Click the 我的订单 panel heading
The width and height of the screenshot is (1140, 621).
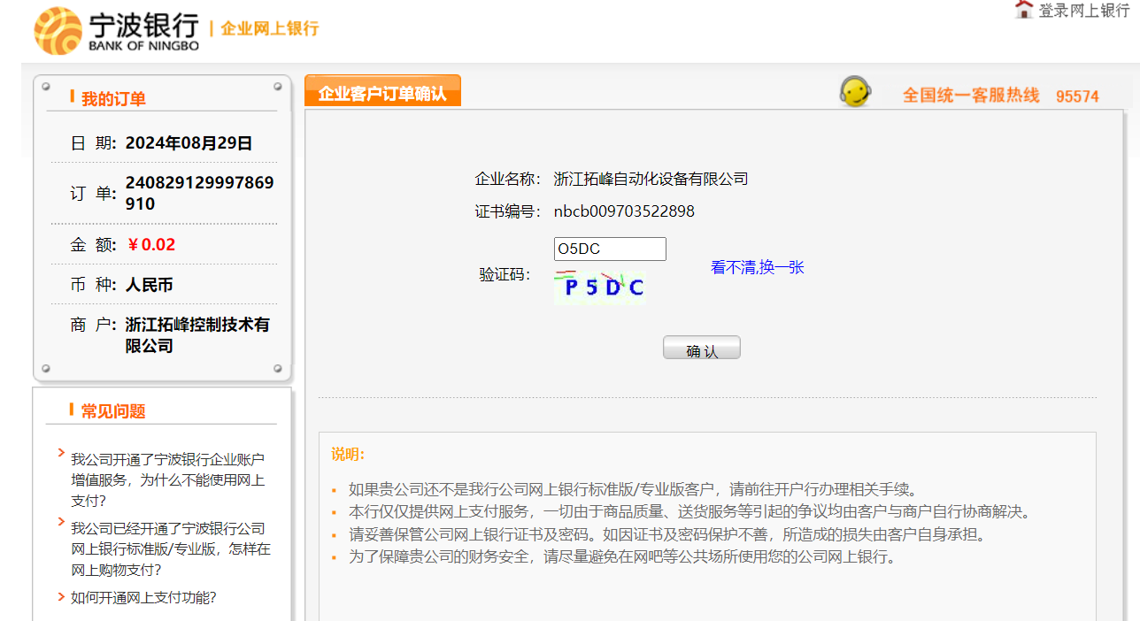113,99
